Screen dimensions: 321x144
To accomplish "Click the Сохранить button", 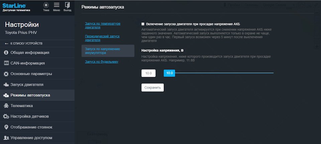I will (x=152, y=88).
